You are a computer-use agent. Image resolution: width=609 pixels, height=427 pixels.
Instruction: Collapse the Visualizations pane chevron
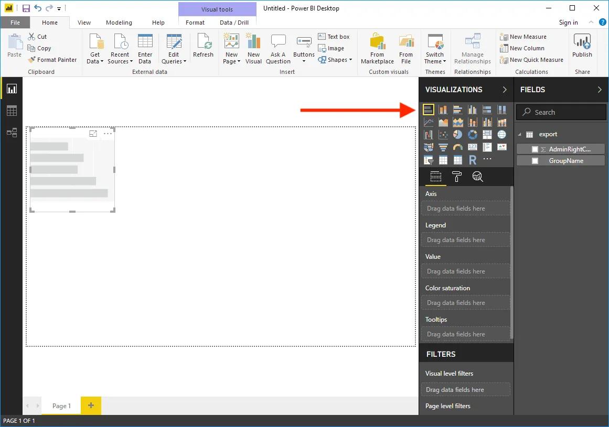pos(505,90)
